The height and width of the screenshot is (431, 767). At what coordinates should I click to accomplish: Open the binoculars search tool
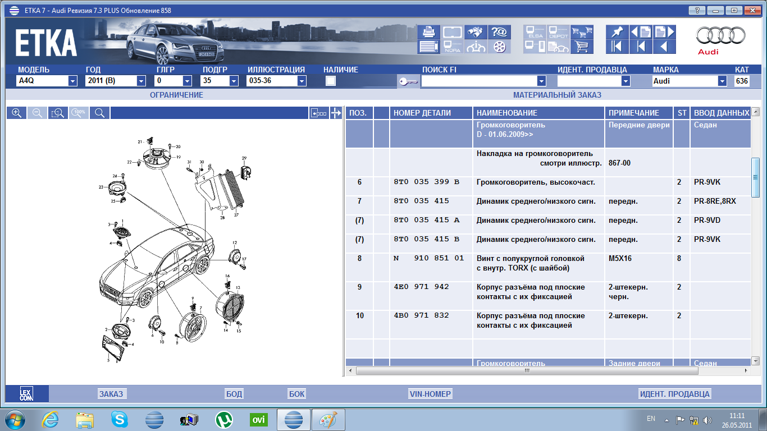pos(476,31)
